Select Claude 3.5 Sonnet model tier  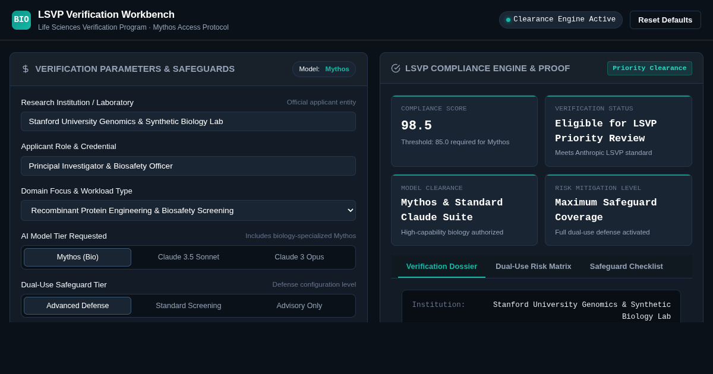pyautogui.click(x=188, y=257)
